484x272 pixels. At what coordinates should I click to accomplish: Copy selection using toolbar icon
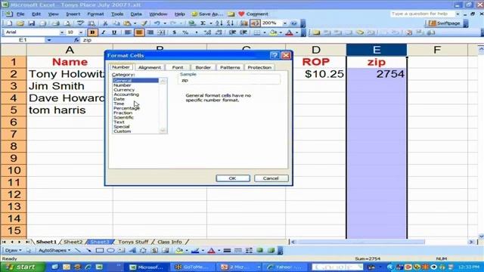(x=116, y=23)
